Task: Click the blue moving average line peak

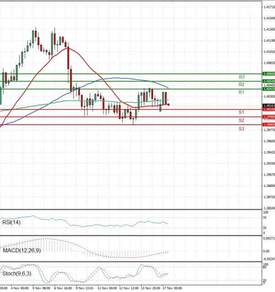Action: click(117, 78)
